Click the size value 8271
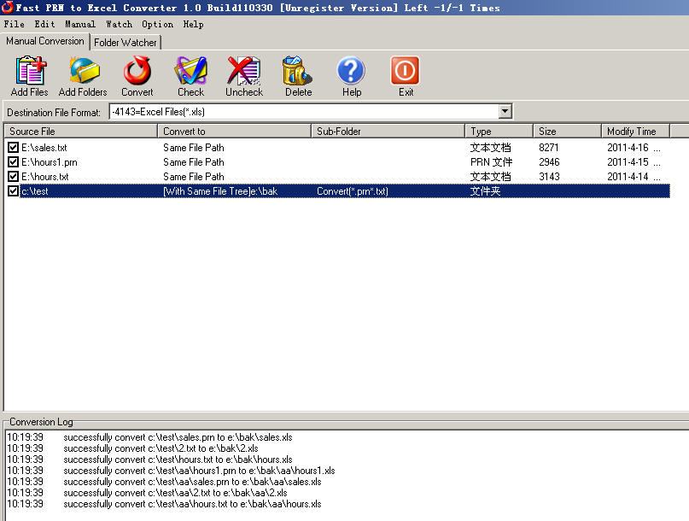This screenshot has width=689, height=521. click(548, 147)
